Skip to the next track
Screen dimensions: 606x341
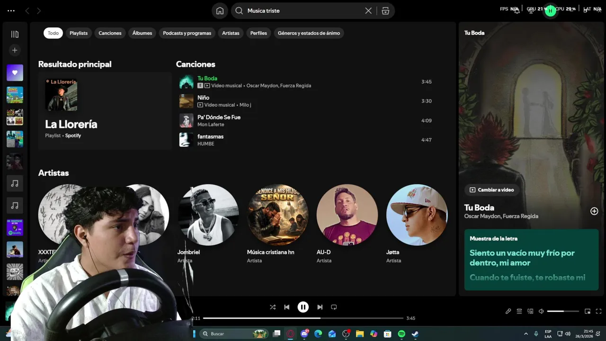pyautogui.click(x=320, y=307)
